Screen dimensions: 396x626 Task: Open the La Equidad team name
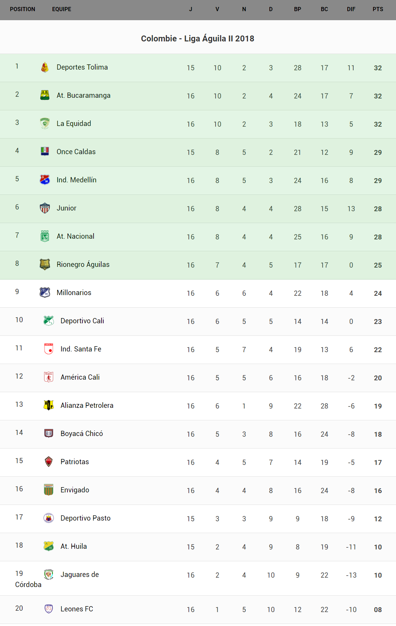coord(74,124)
